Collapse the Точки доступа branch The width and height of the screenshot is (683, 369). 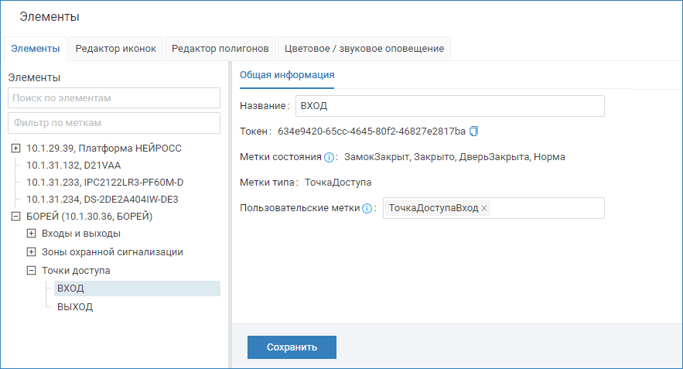[x=32, y=271]
